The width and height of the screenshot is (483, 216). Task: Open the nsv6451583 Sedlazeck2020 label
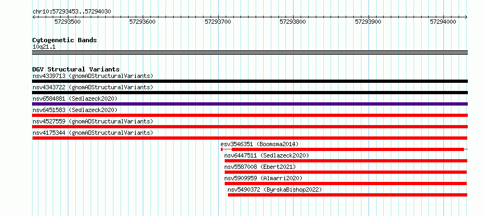click(75, 110)
